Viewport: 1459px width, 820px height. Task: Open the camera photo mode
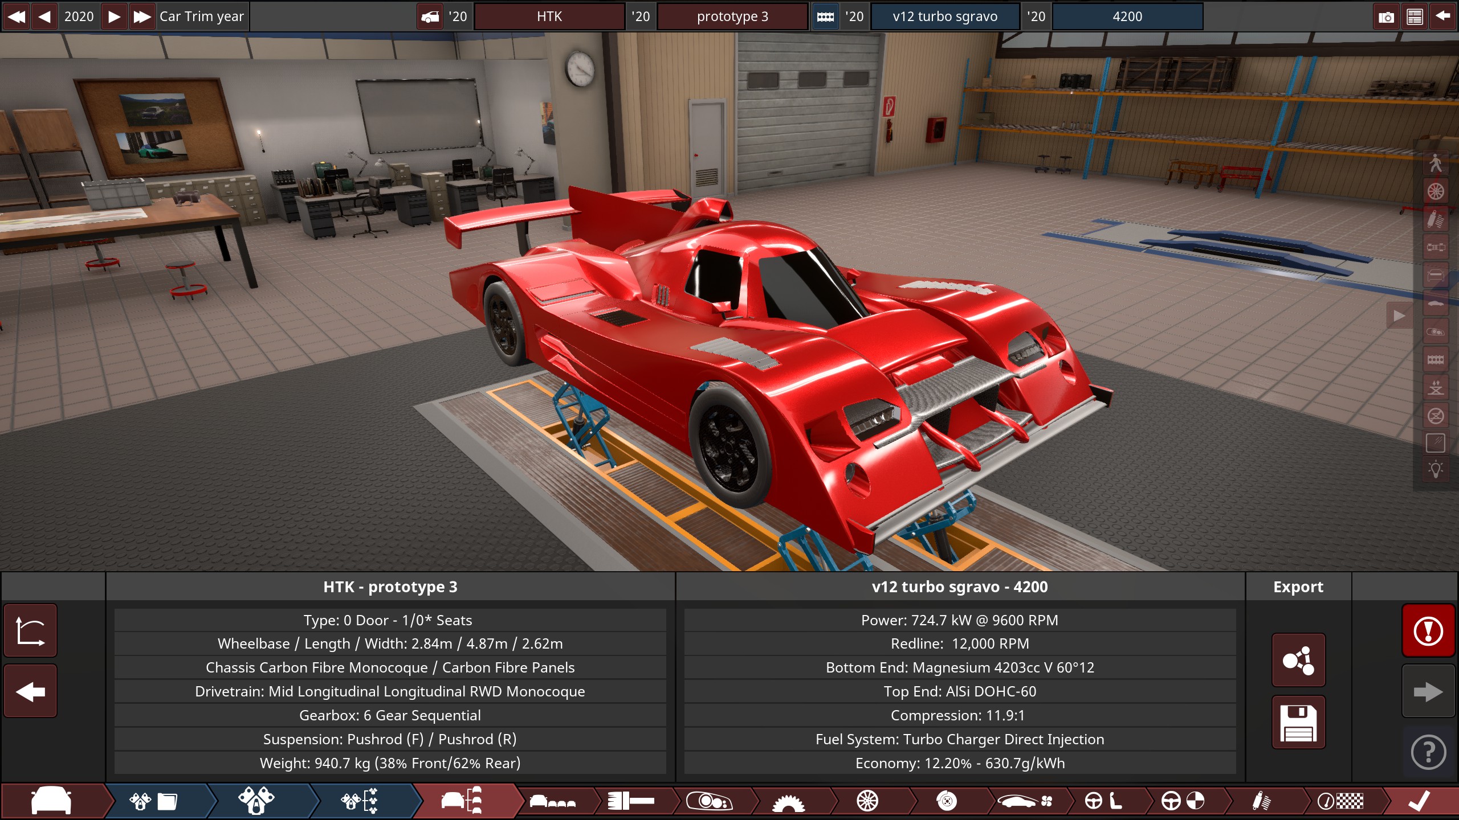point(1386,17)
